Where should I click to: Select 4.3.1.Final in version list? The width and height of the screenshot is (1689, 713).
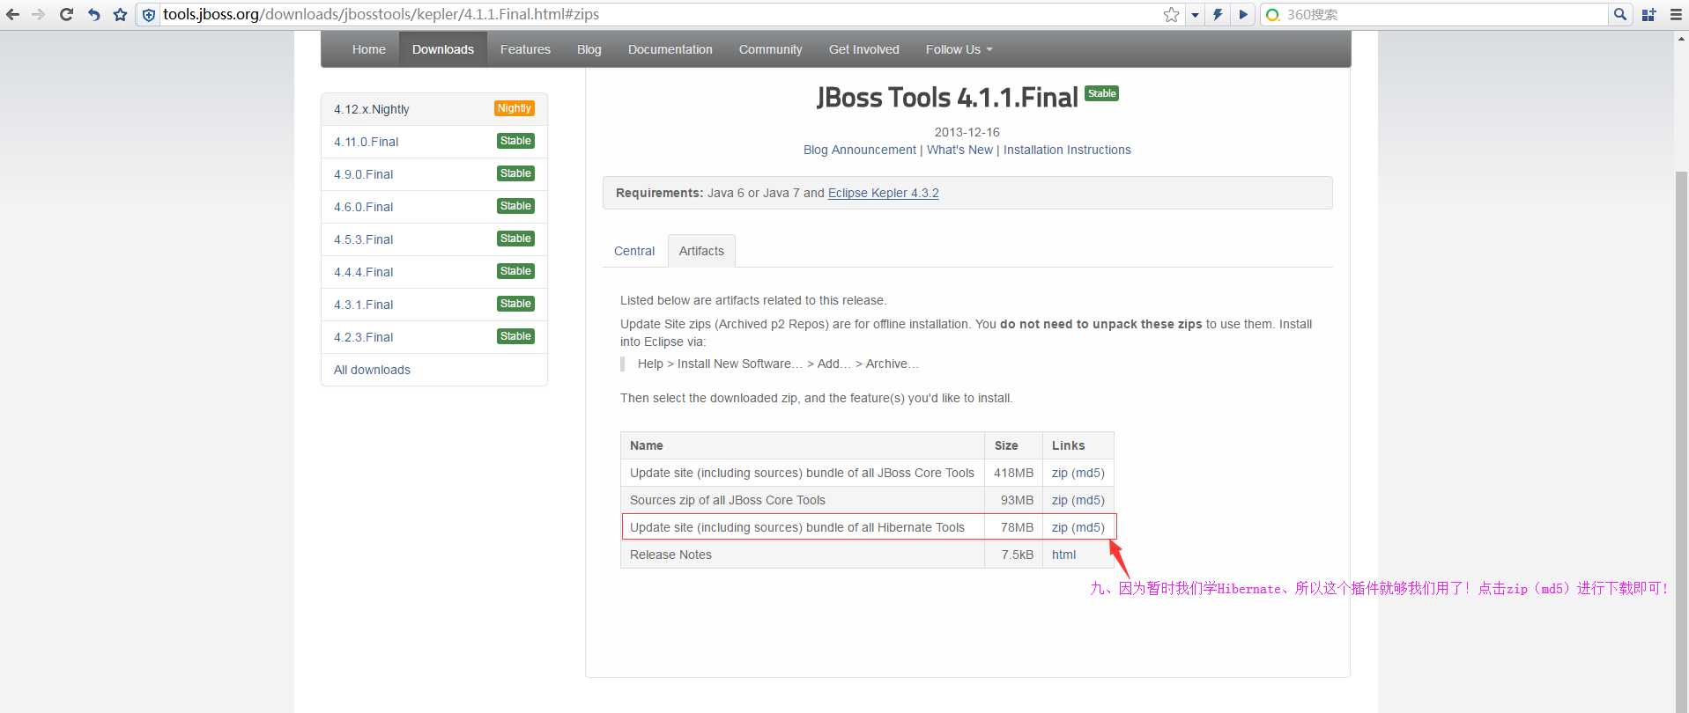pyautogui.click(x=434, y=305)
